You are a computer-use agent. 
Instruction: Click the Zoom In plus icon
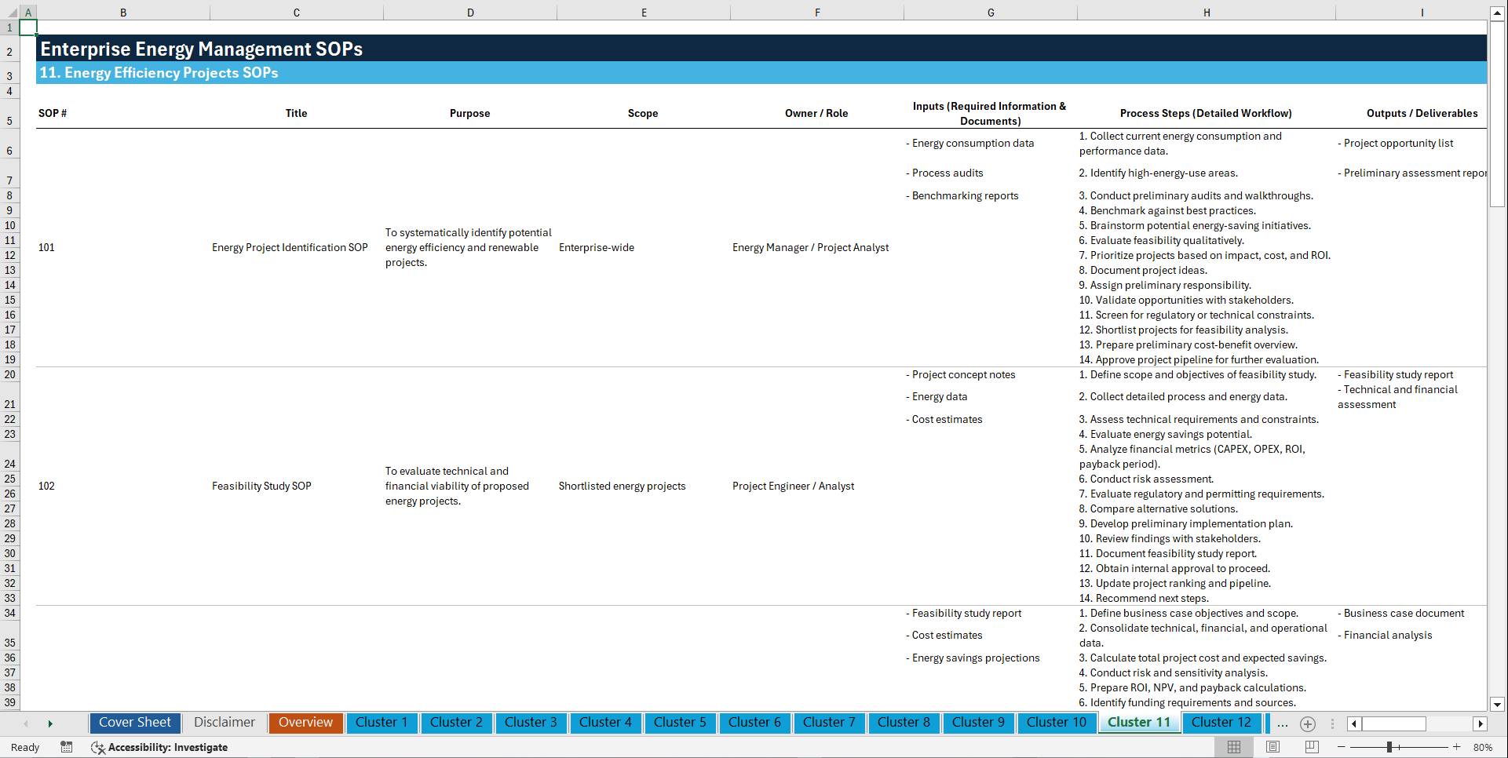1456,747
